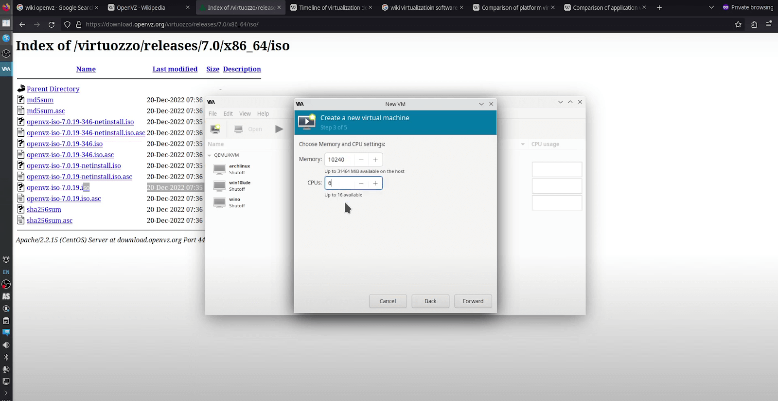Click the EN keyboard layout indicator
Image resolution: width=778 pixels, height=401 pixels.
click(6, 272)
